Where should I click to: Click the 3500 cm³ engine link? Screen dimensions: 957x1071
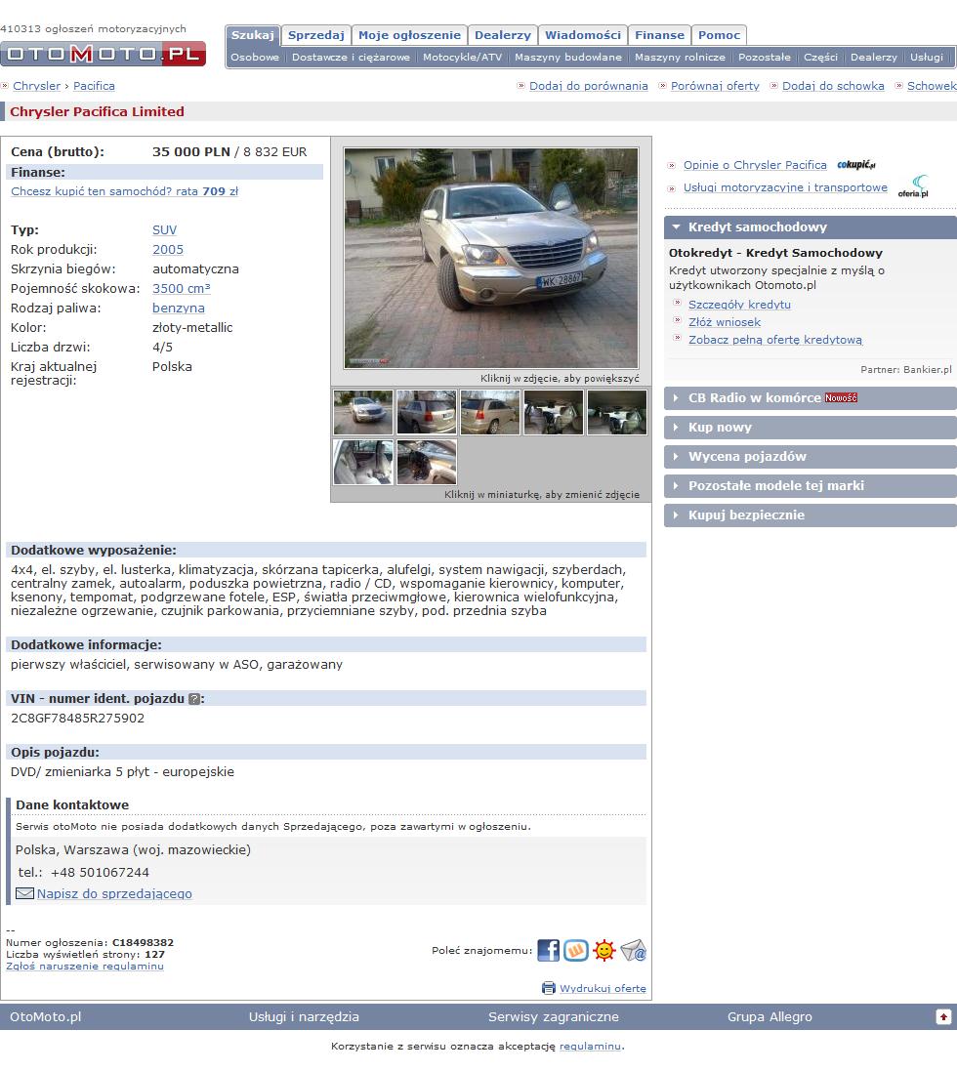pos(181,289)
